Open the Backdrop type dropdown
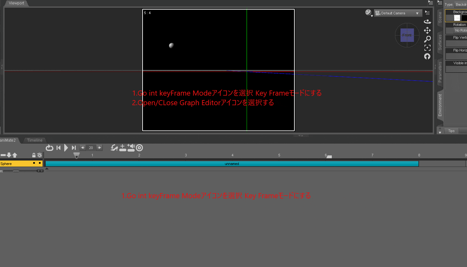The height and width of the screenshot is (267, 467). [x=461, y=4]
